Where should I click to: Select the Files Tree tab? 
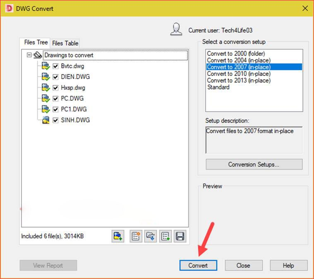(x=36, y=43)
